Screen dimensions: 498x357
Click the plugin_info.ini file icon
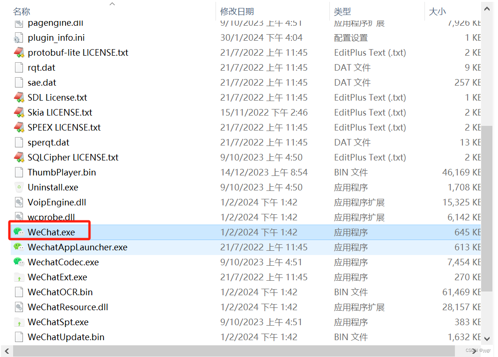[19, 38]
